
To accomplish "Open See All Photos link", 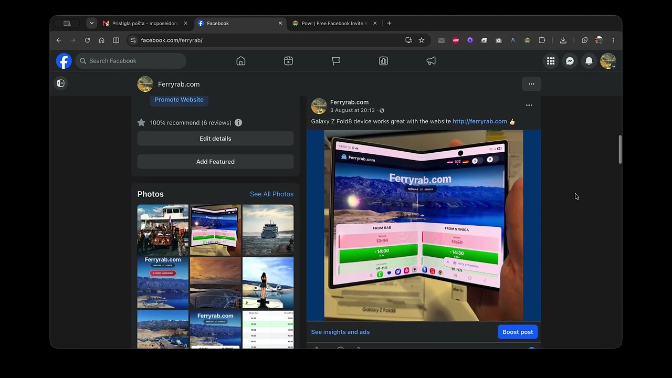I will coord(271,194).
